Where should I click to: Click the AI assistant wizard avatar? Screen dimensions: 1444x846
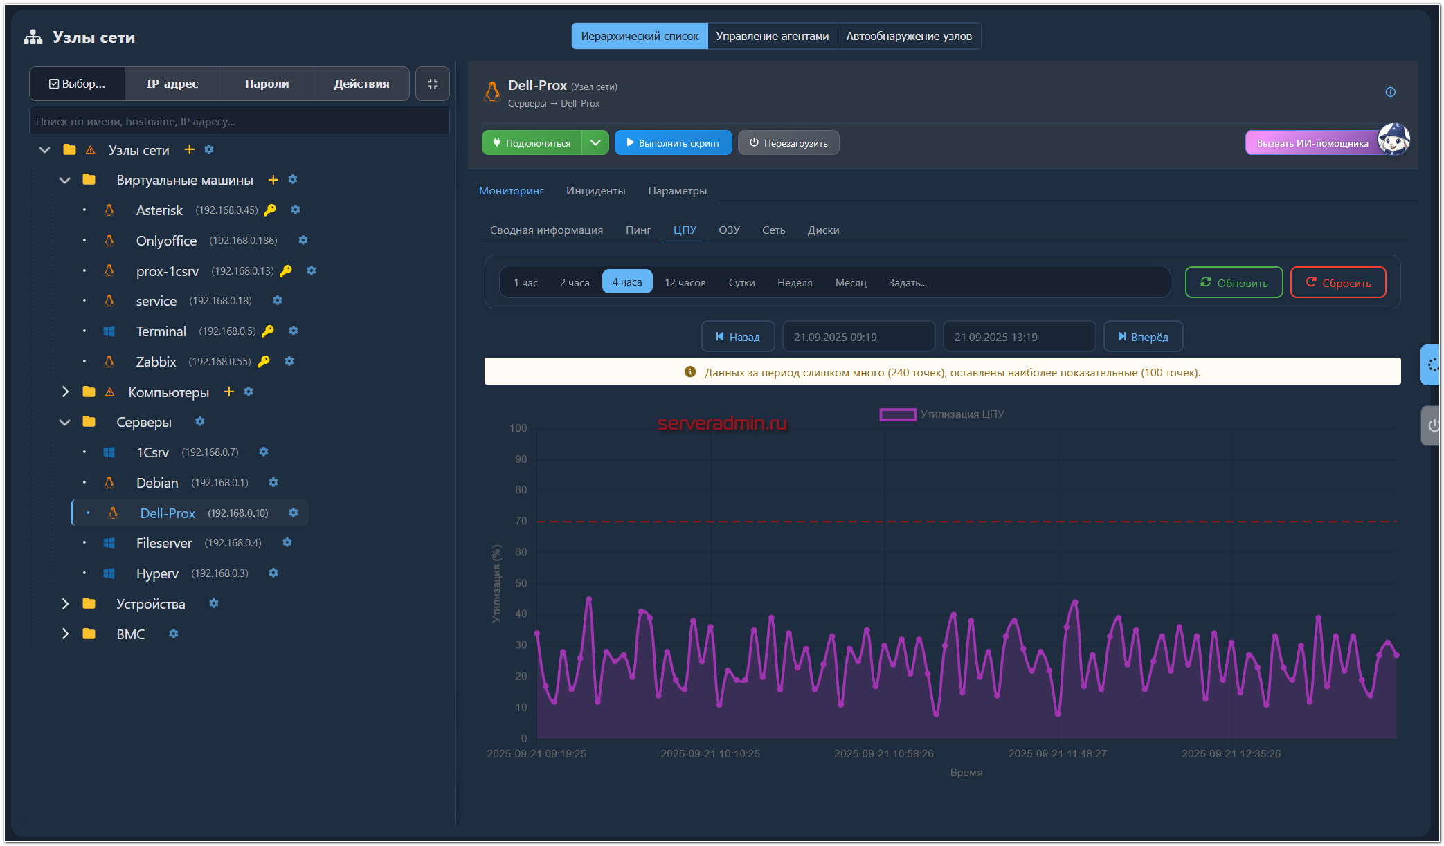point(1393,139)
